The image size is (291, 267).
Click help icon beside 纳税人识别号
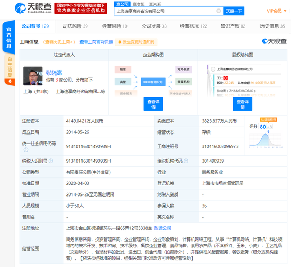pyautogui.click(x=51, y=161)
